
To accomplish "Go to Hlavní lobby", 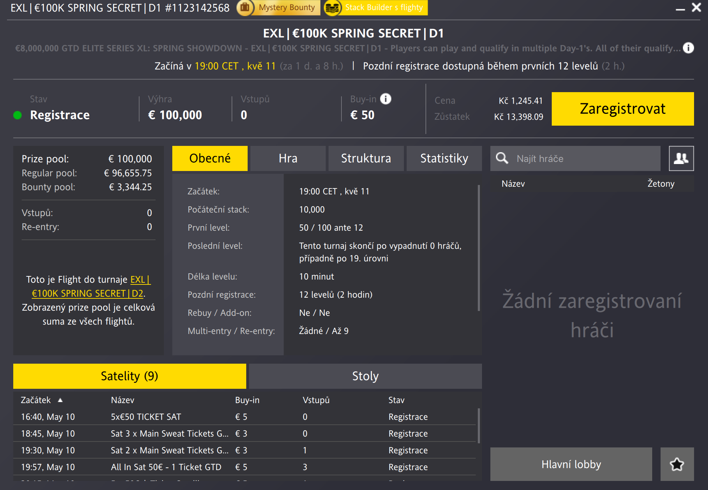I will [571, 464].
